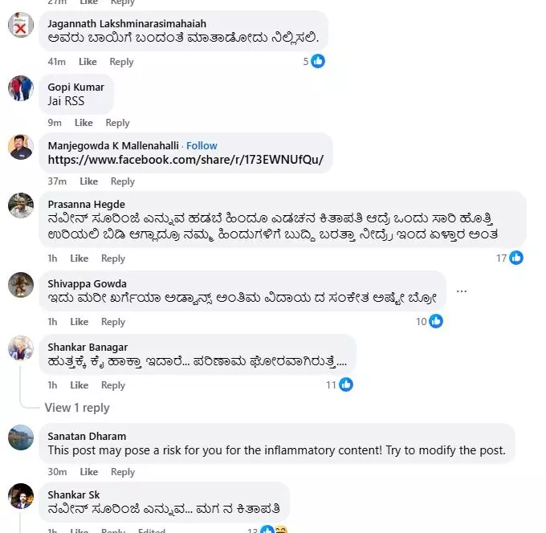Click the like reaction icon on Shivappa Gowda's comment
Viewport: 546px width, 533px height.
[436, 321]
